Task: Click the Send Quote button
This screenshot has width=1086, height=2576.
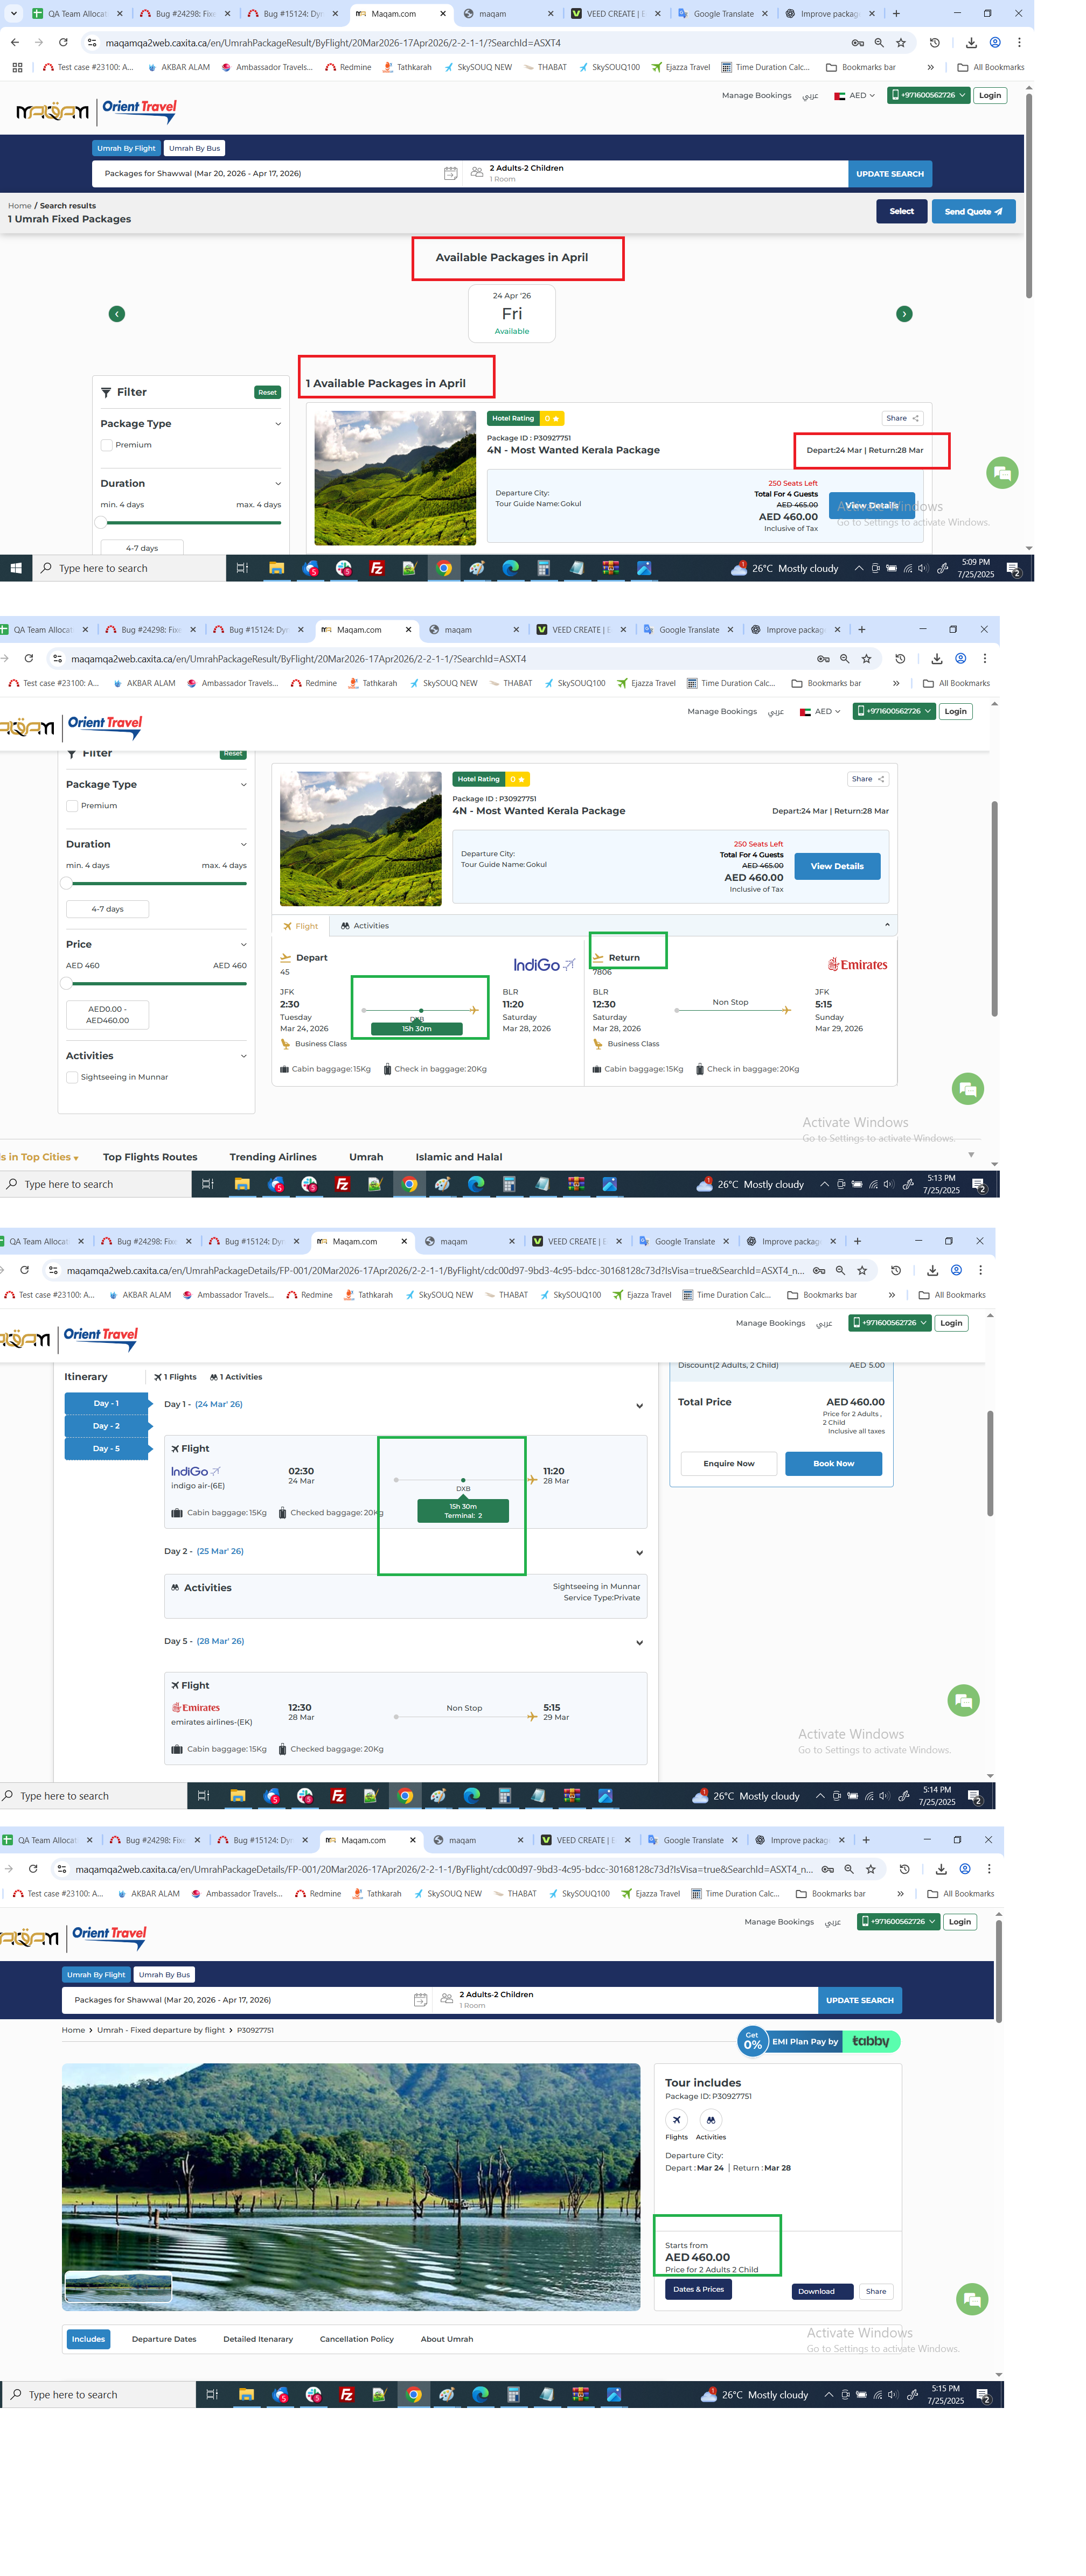Action: (x=972, y=212)
